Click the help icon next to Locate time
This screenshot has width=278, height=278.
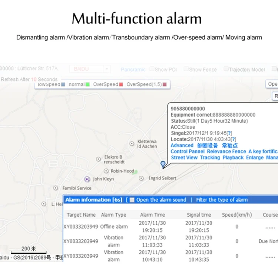tap(234, 139)
